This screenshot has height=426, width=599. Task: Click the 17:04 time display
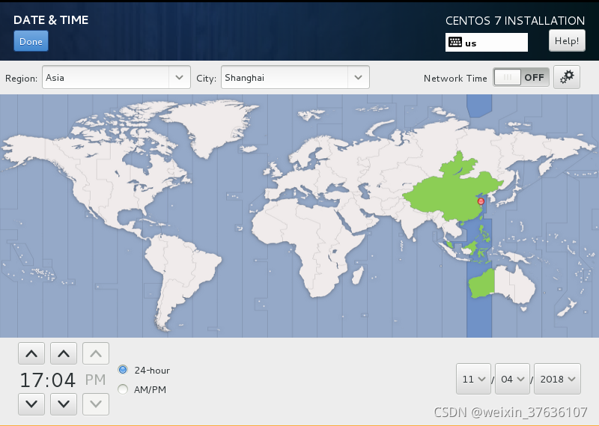click(48, 380)
